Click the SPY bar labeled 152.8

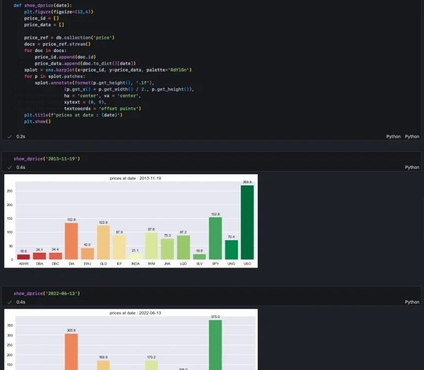215,238
